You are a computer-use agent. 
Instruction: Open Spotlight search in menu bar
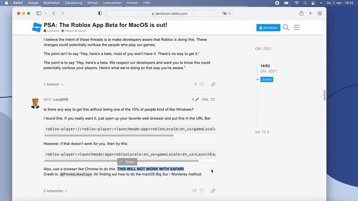305,3
